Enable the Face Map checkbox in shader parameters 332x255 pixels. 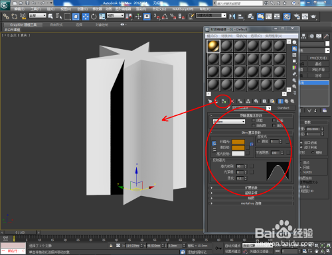254,125
